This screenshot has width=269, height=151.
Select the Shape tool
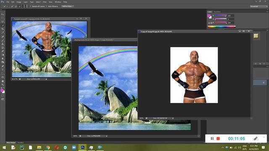pyautogui.click(x=3, y=77)
